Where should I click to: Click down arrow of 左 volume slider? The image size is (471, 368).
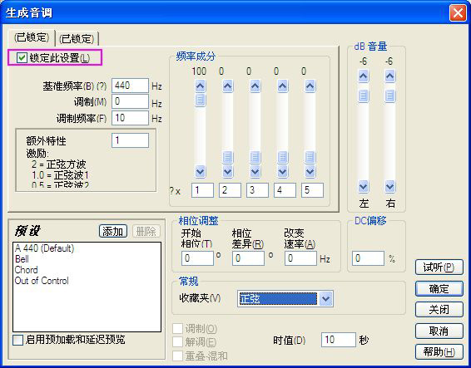(x=363, y=187)
